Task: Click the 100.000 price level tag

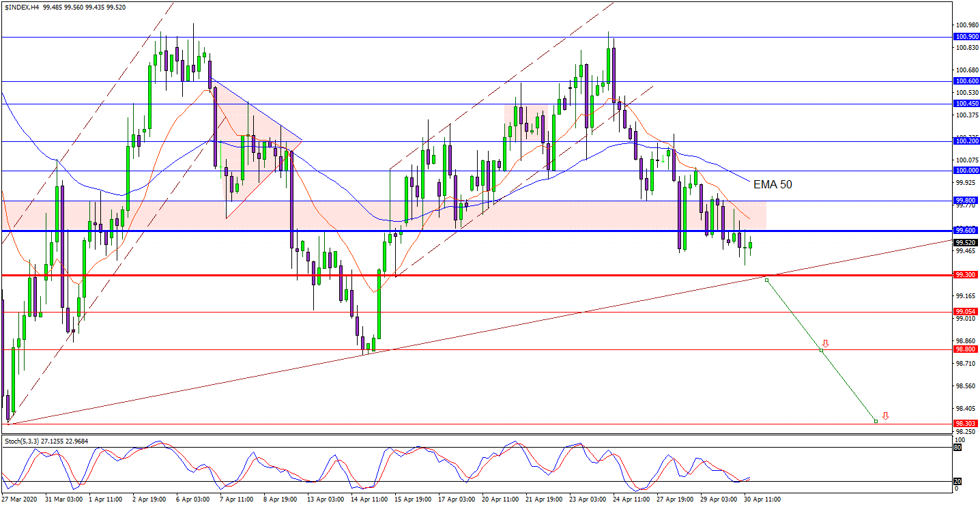Action: pos(966,171)
